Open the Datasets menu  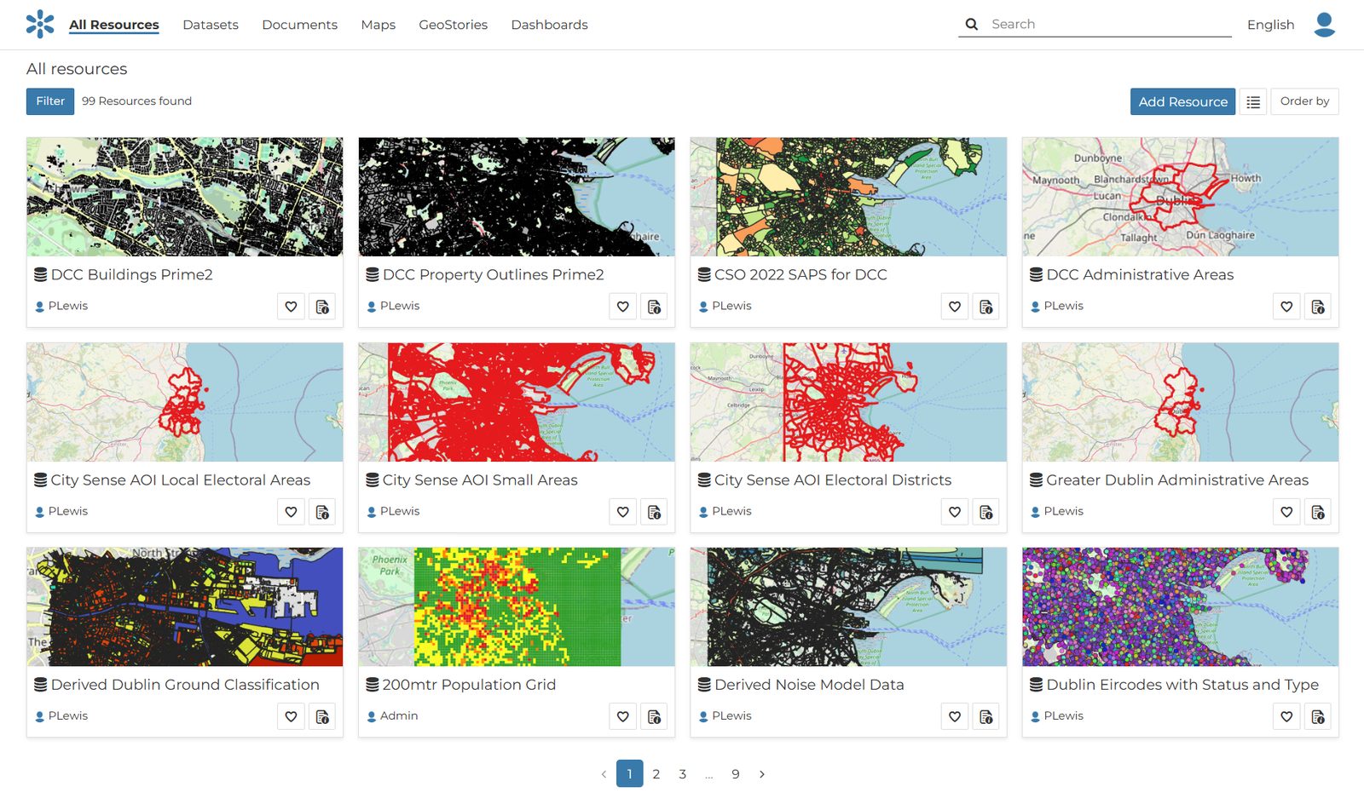point(211,25)
